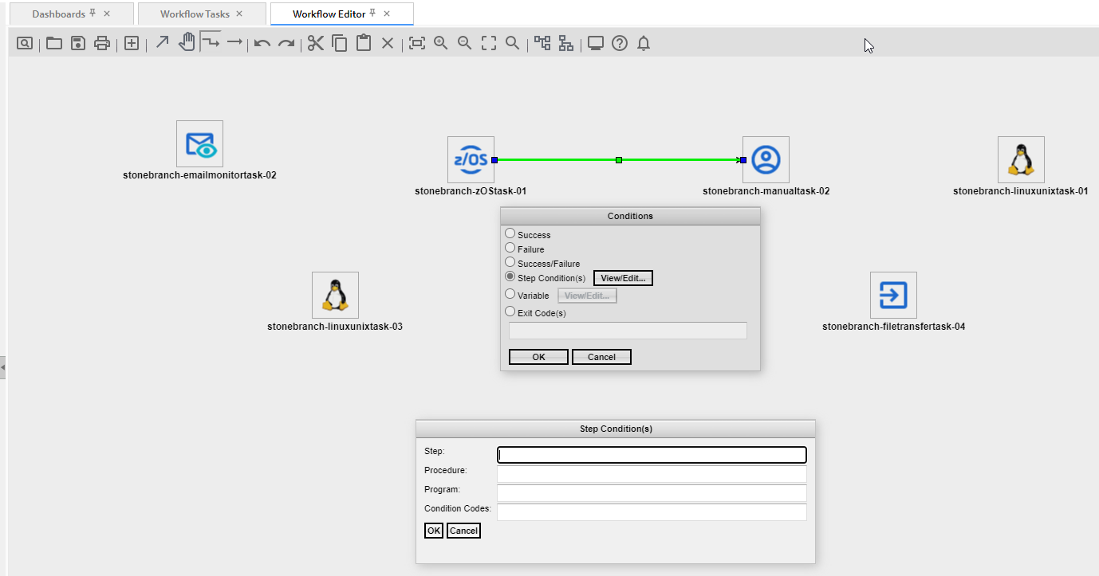Click OK in Step Condition(s) dialog
1099x576 pixels.
coord(433,531)
